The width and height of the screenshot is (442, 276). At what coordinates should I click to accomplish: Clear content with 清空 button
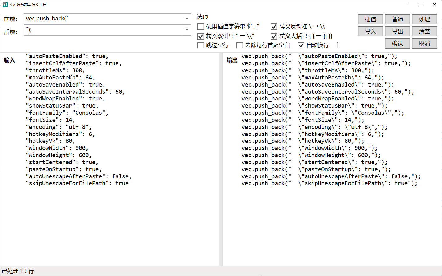pos(424,32)
